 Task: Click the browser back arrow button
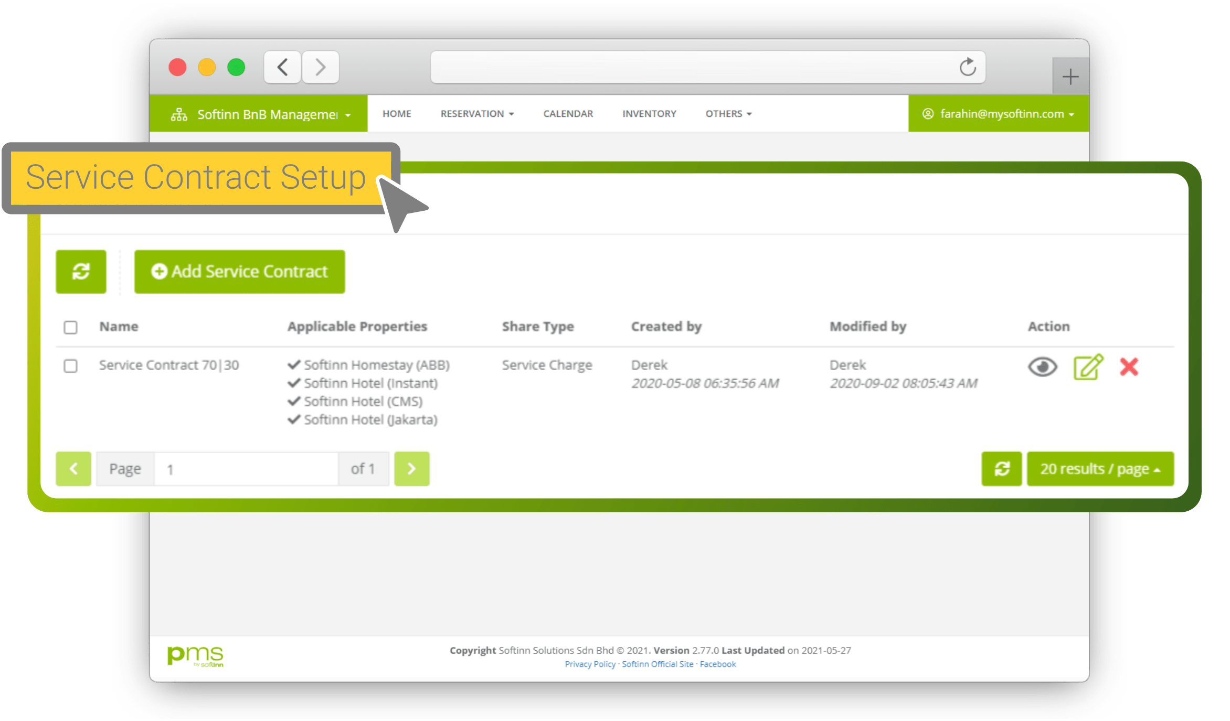point(282,67)
